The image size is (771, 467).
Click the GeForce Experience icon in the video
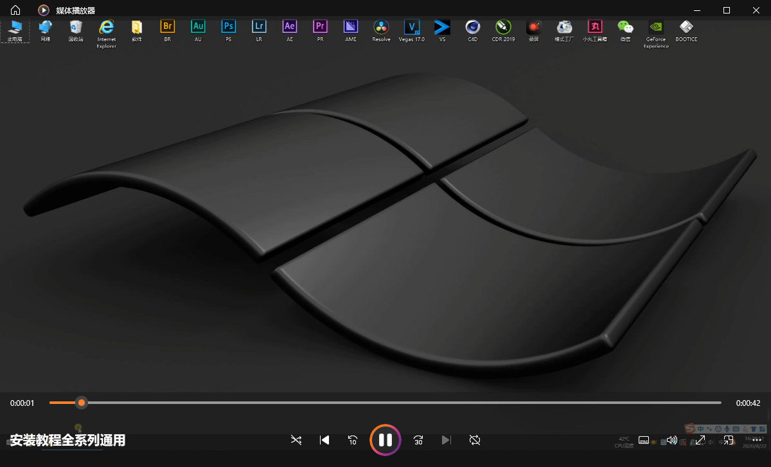tap(656, 33)
